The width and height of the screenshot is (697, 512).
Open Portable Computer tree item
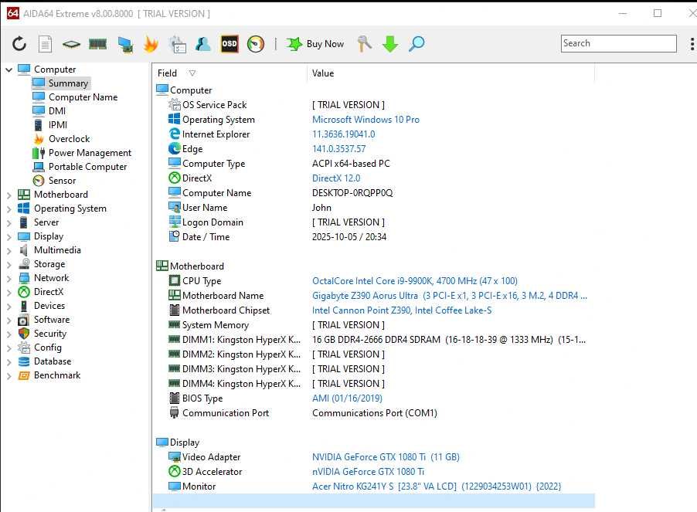[80, 167]
